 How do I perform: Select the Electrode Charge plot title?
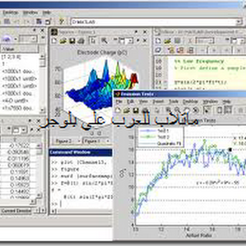point(102,52)
